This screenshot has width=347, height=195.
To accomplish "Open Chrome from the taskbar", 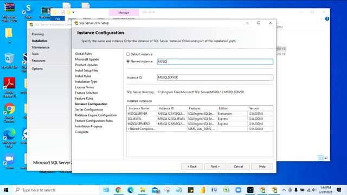I will coord(118,190).
